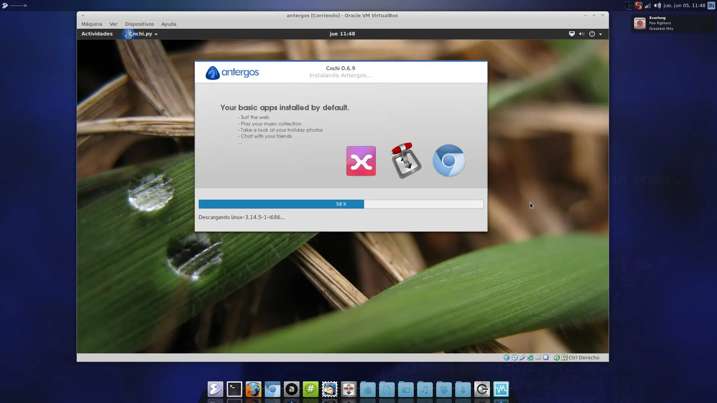Screen dimensions: 717x403
Task: Launch Firefox from the dock
Action: (x=254, y=389)
